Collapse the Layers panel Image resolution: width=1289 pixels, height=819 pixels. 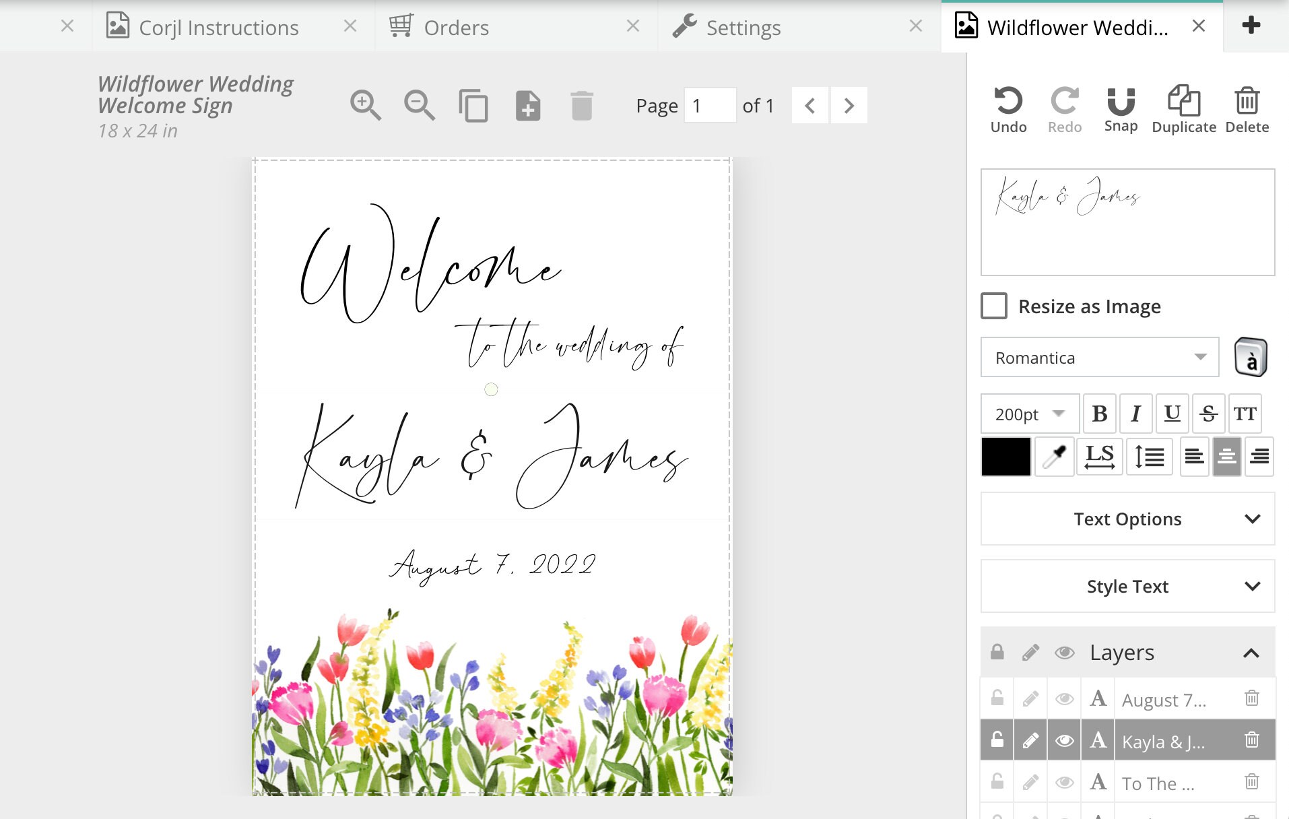pyautogui.click(x=1251, y=652)
